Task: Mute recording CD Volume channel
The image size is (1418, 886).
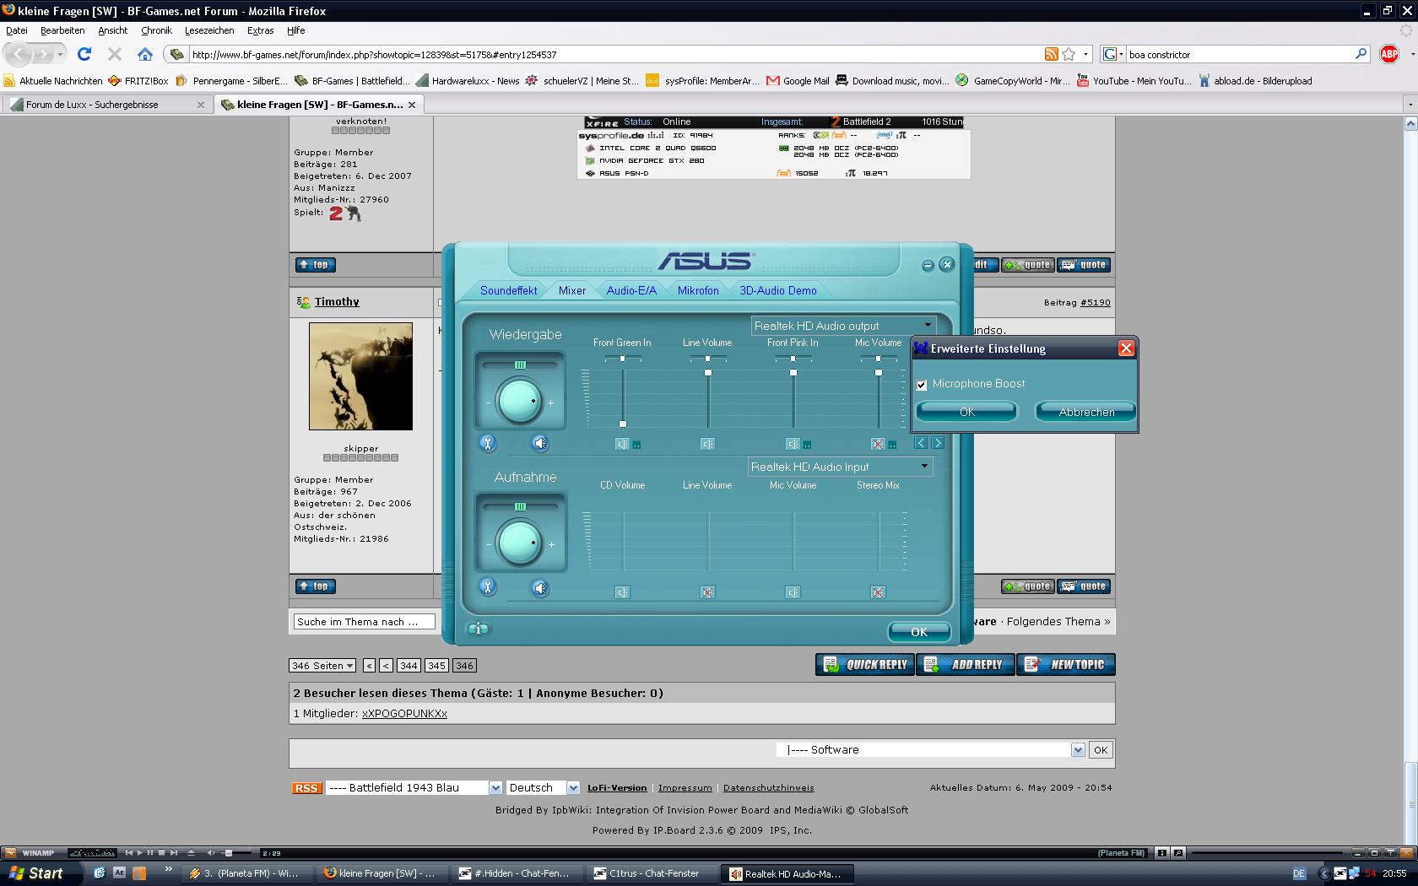Action: coord(622,592)
